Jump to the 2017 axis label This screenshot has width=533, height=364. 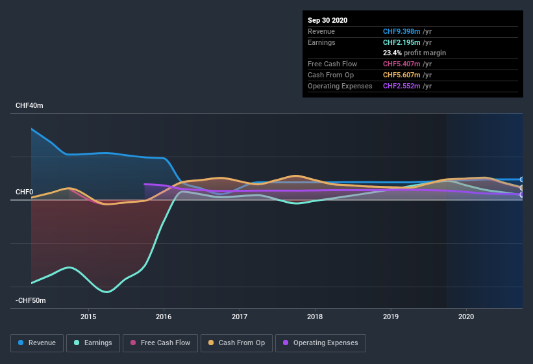click(x=240, y=317)
